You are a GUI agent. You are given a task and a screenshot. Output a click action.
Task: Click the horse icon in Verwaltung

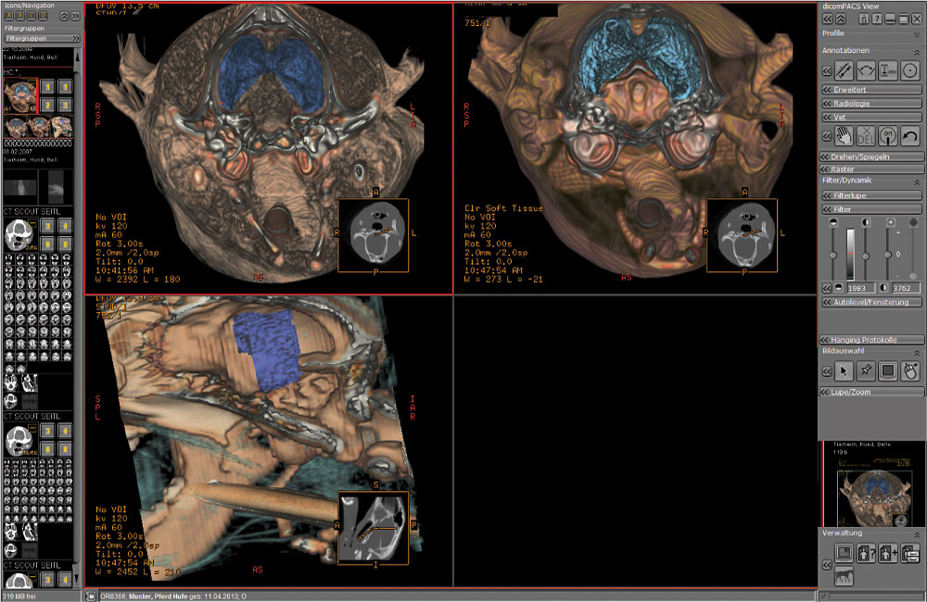844,576
